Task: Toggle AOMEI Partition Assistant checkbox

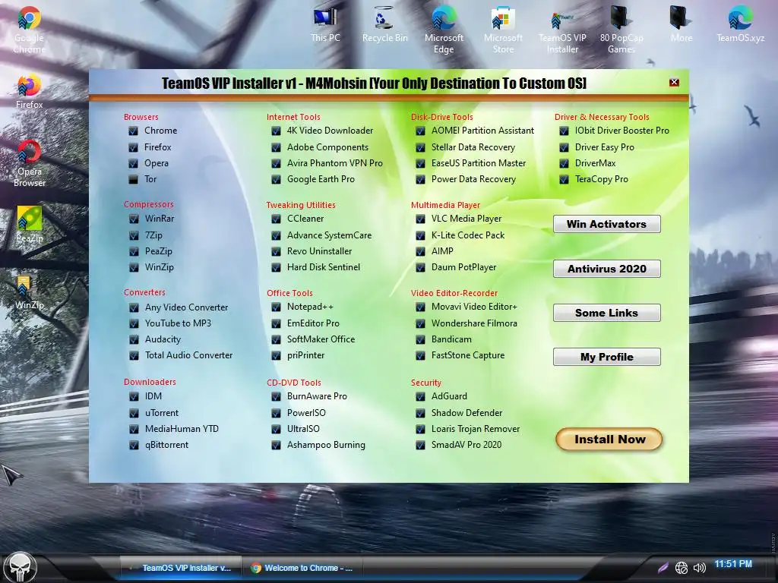Action: (420, 131)
